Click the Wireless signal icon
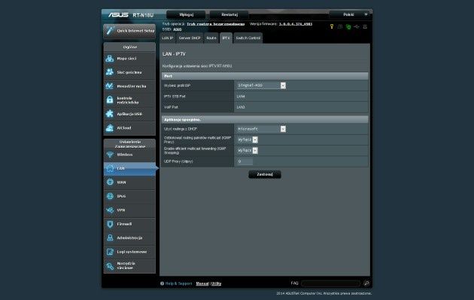This screenshot has height=300, width=474. [110, 155]
